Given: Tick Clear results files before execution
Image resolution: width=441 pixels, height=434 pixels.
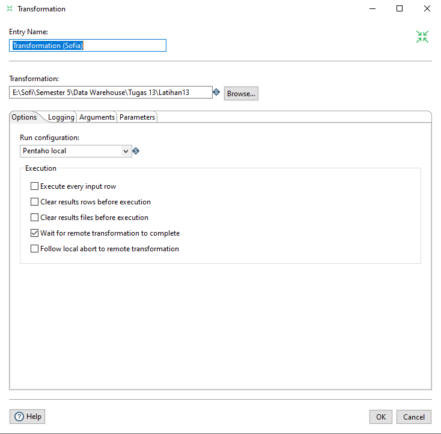Looking at the screenshot, I should pos(34,218).
